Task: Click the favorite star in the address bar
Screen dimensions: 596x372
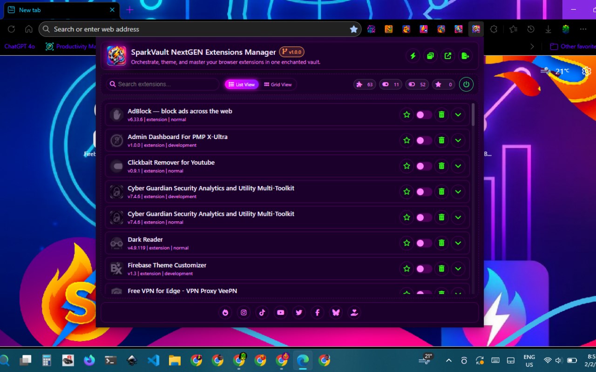Action: point(354,29)
